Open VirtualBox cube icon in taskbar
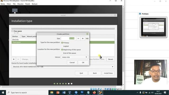The height and width of the screenshot is (95, 169). point(70,93)
